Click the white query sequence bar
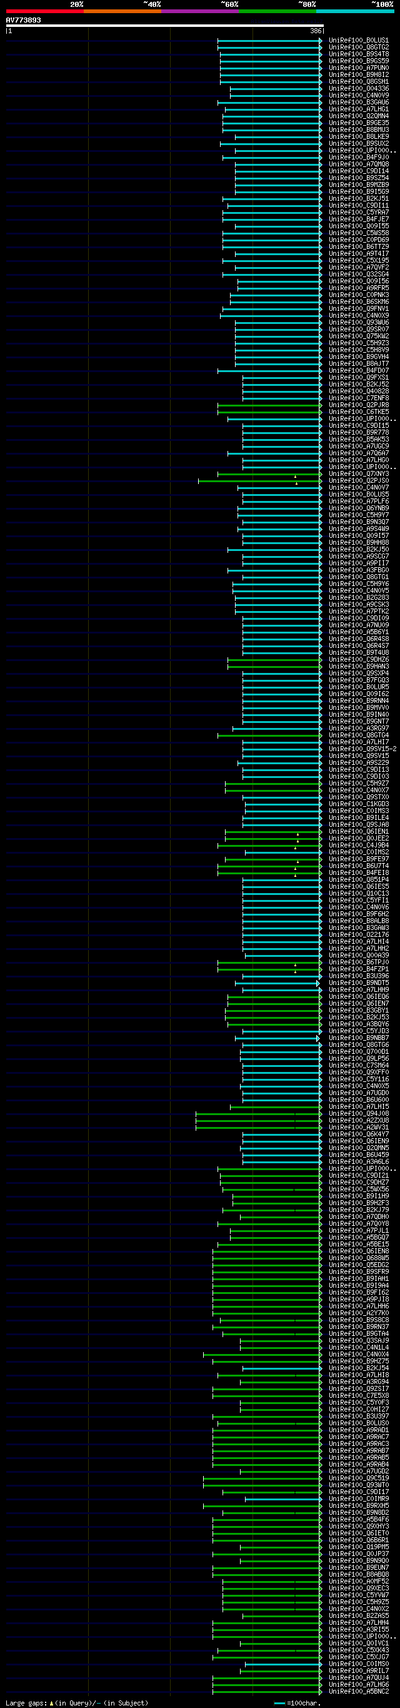 (165, 26)
